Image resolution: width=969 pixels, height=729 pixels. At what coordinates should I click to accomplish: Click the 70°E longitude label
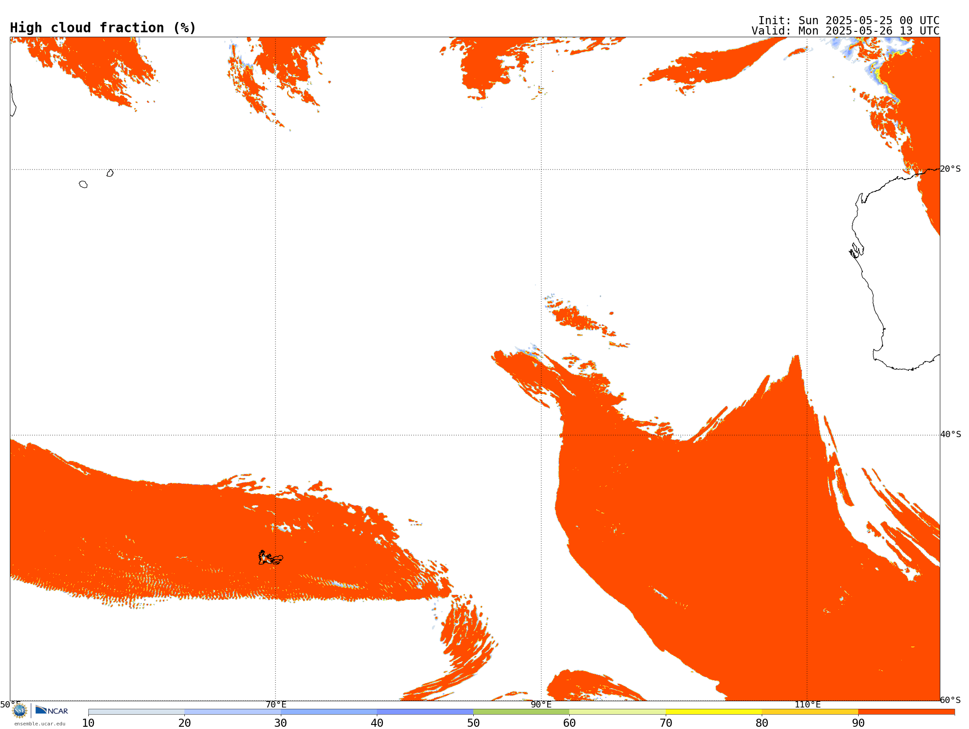coord(276,704)
